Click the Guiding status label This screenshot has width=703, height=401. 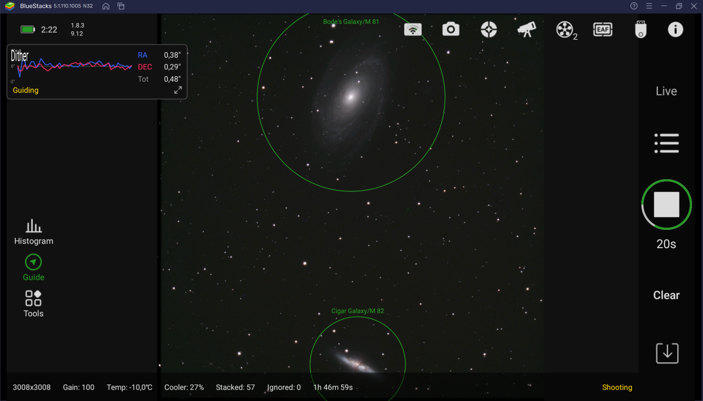(26, 90)
